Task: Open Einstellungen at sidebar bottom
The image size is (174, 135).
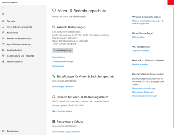Action: (x=13, y=131)
